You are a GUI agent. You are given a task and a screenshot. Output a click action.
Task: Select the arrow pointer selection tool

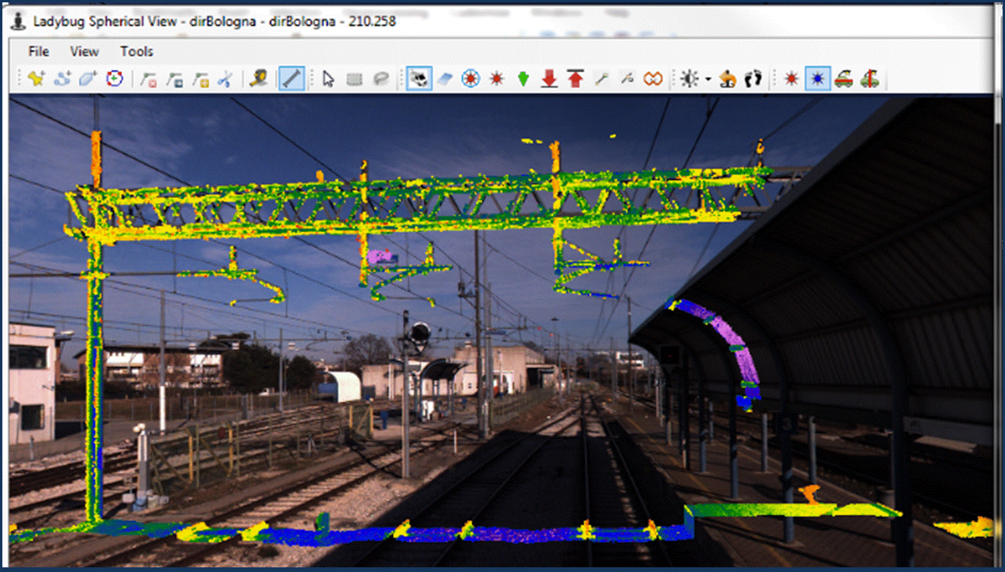[328, 79]
